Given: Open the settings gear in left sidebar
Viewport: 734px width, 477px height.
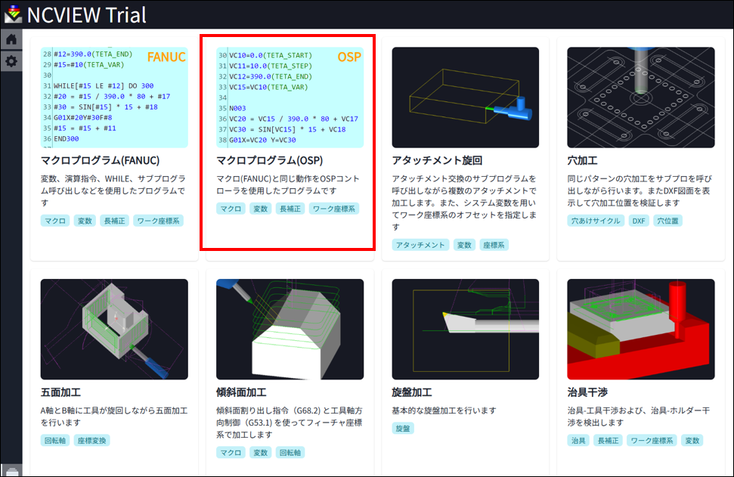Looking at the screenshot, I should [x=11, y=61].
